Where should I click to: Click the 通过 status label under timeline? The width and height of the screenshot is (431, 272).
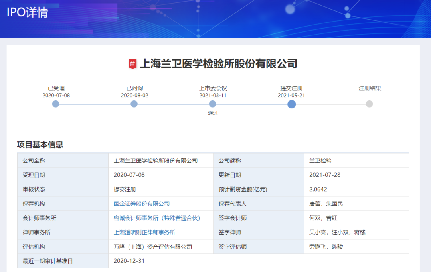coord(213,113)
